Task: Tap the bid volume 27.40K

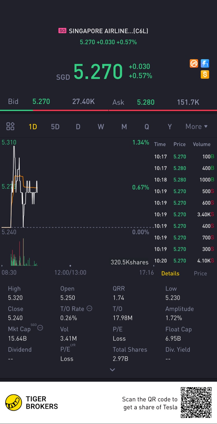Action: point(83,102)
